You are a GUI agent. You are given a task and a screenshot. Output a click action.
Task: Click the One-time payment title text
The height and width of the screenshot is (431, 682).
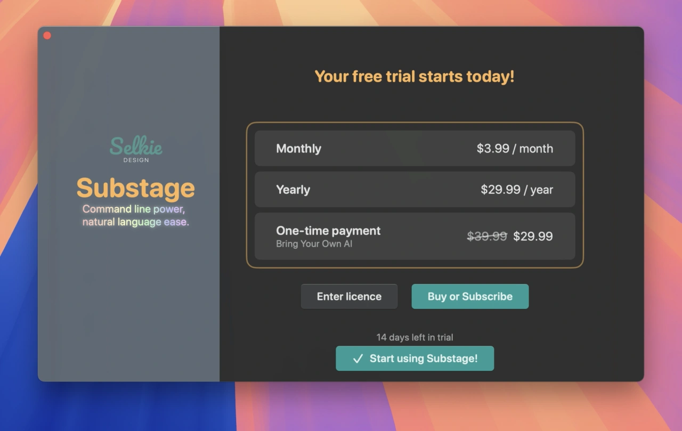tap(328, 231)
